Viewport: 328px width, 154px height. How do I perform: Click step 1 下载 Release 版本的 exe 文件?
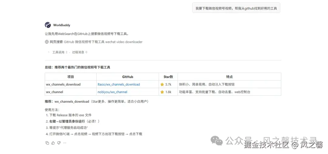coord(69,115)
